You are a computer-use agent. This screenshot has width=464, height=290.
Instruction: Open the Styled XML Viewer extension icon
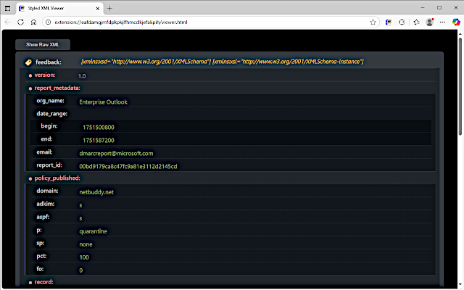(389, 22)
